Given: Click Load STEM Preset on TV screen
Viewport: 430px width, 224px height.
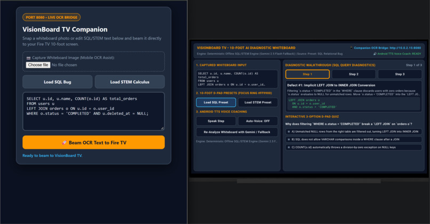Looking at the screenshot, I should 258,102.
